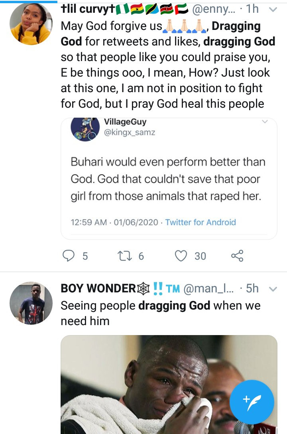
Task: Open the quoted tweet dropdown arrow
Action: tap(265, 122)
